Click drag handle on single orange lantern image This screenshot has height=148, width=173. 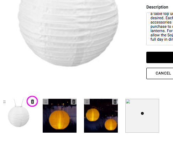pyautogui.click(x=46, y=102)
